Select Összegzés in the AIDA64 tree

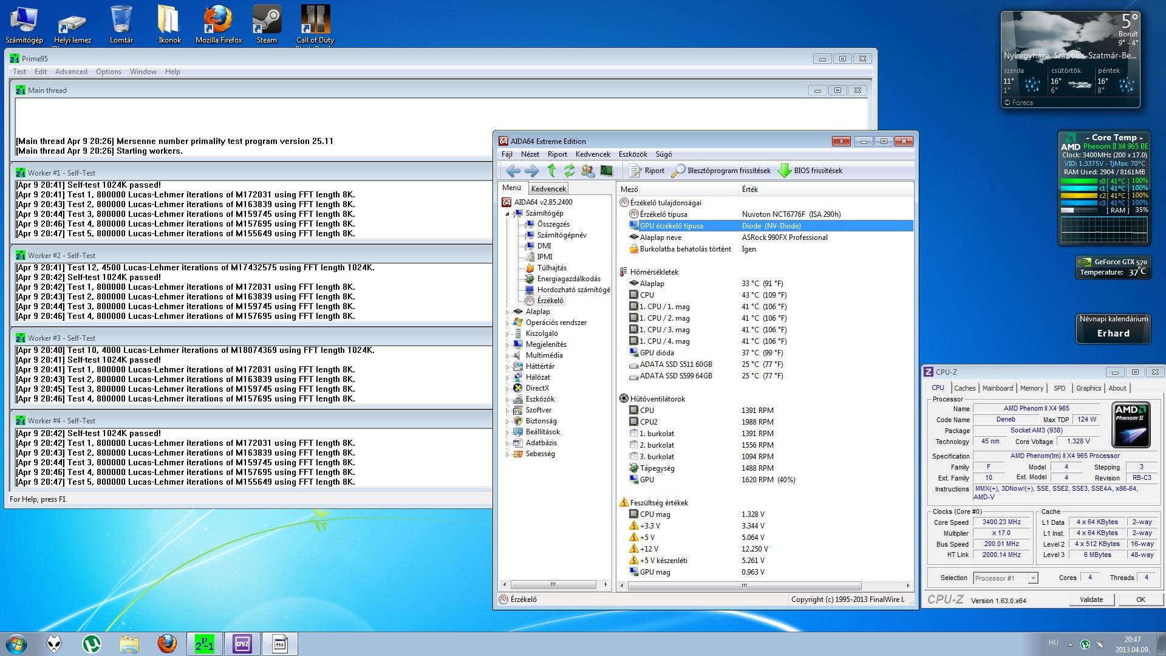553,224
